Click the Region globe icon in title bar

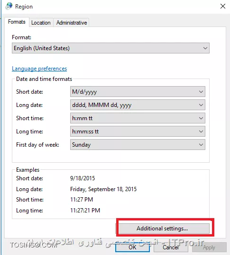point(9,6)
